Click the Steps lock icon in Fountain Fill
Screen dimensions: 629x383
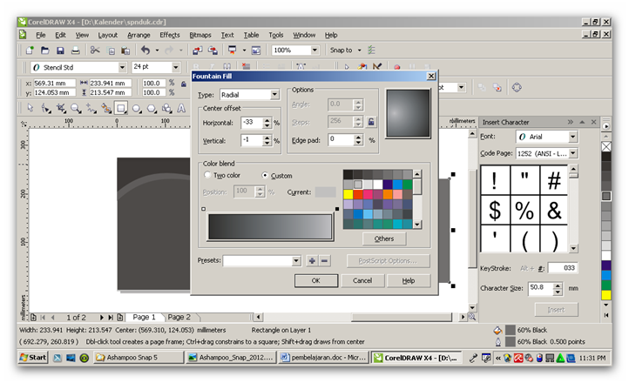click(x=371, y=122)
